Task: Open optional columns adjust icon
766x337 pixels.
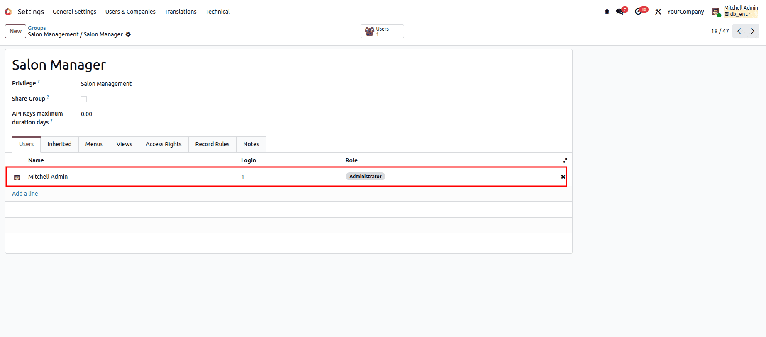Action: coord(565,160)
